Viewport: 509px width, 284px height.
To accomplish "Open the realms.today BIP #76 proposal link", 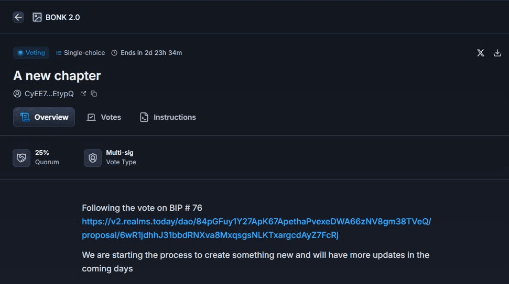I will pyautogui.click(x=256, y=229).
